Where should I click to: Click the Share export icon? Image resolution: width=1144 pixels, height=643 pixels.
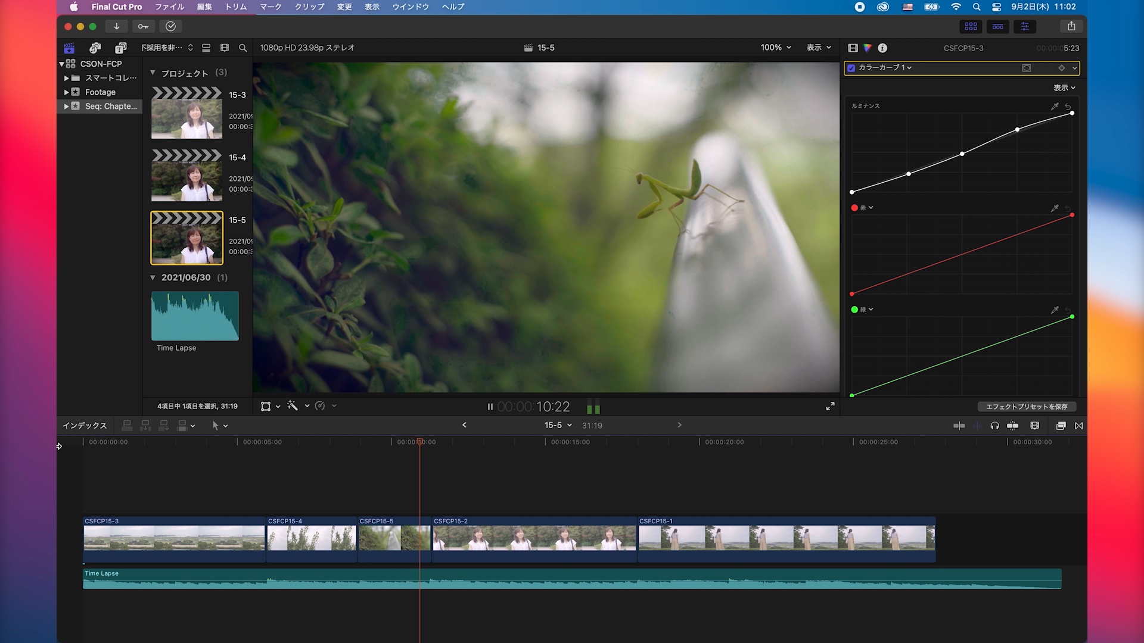click(1071, 26)
